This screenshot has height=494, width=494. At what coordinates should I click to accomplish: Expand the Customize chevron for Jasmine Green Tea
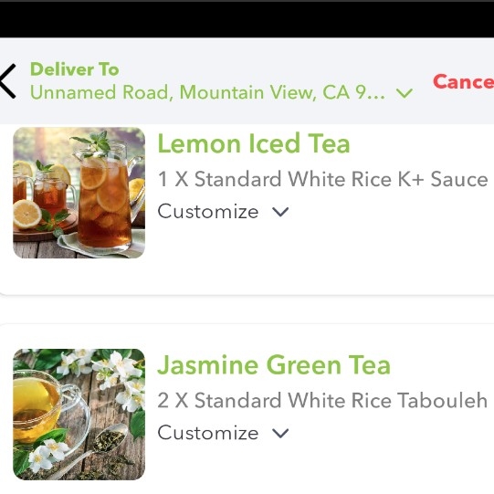pyautogui.click(x=280, y=434)
